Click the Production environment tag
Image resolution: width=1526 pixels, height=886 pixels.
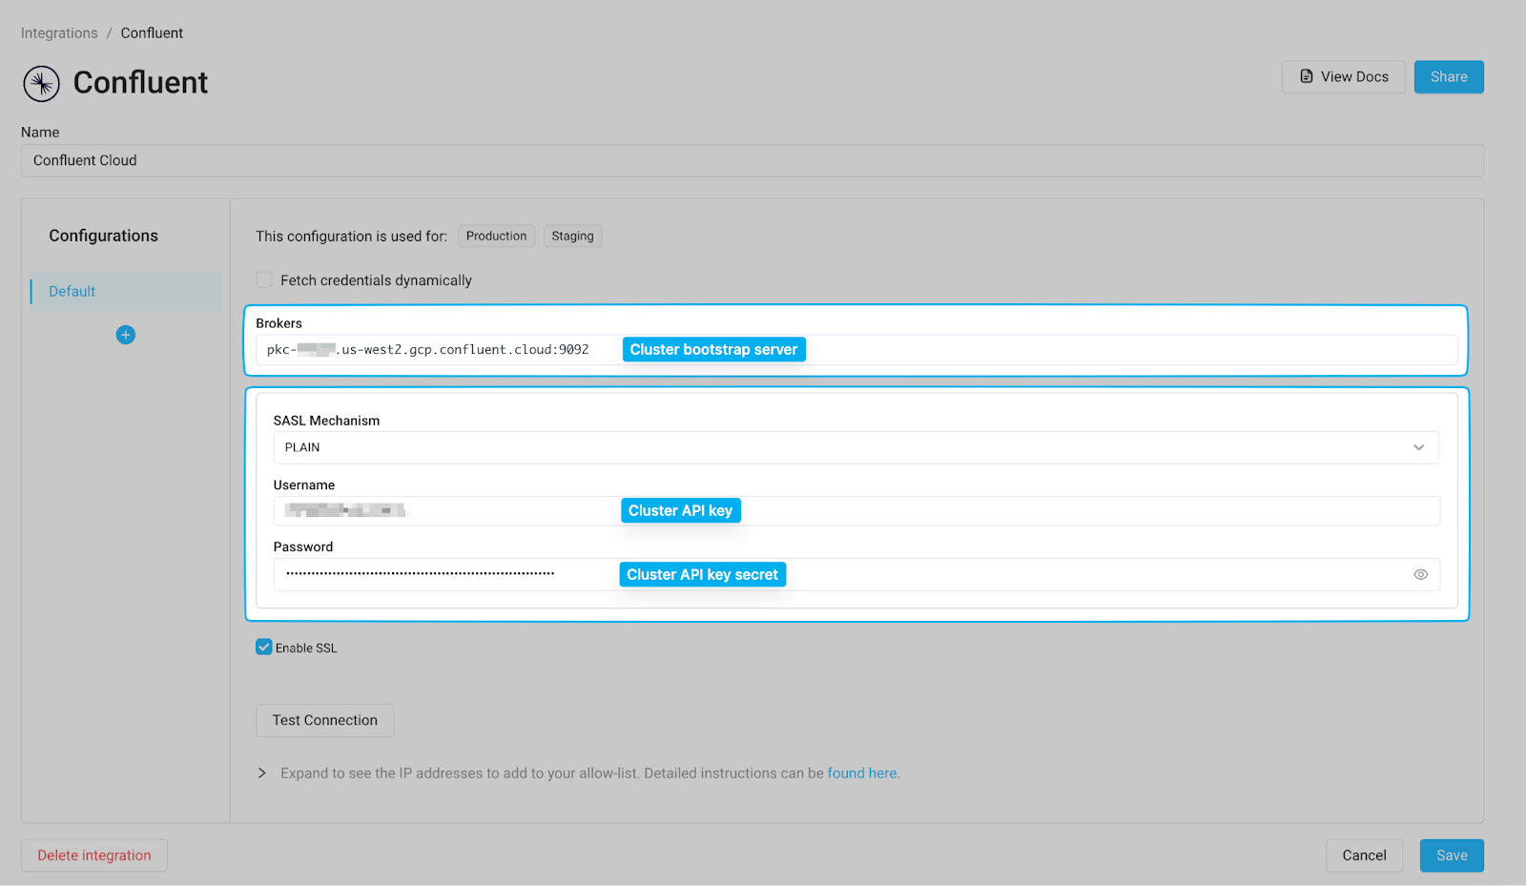pyautogui.click(x=496, y=236)
